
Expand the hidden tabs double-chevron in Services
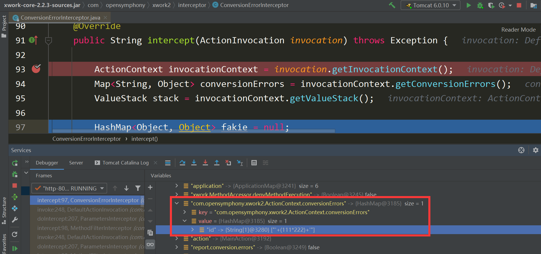pyautogui.click(x=27, y=162)
